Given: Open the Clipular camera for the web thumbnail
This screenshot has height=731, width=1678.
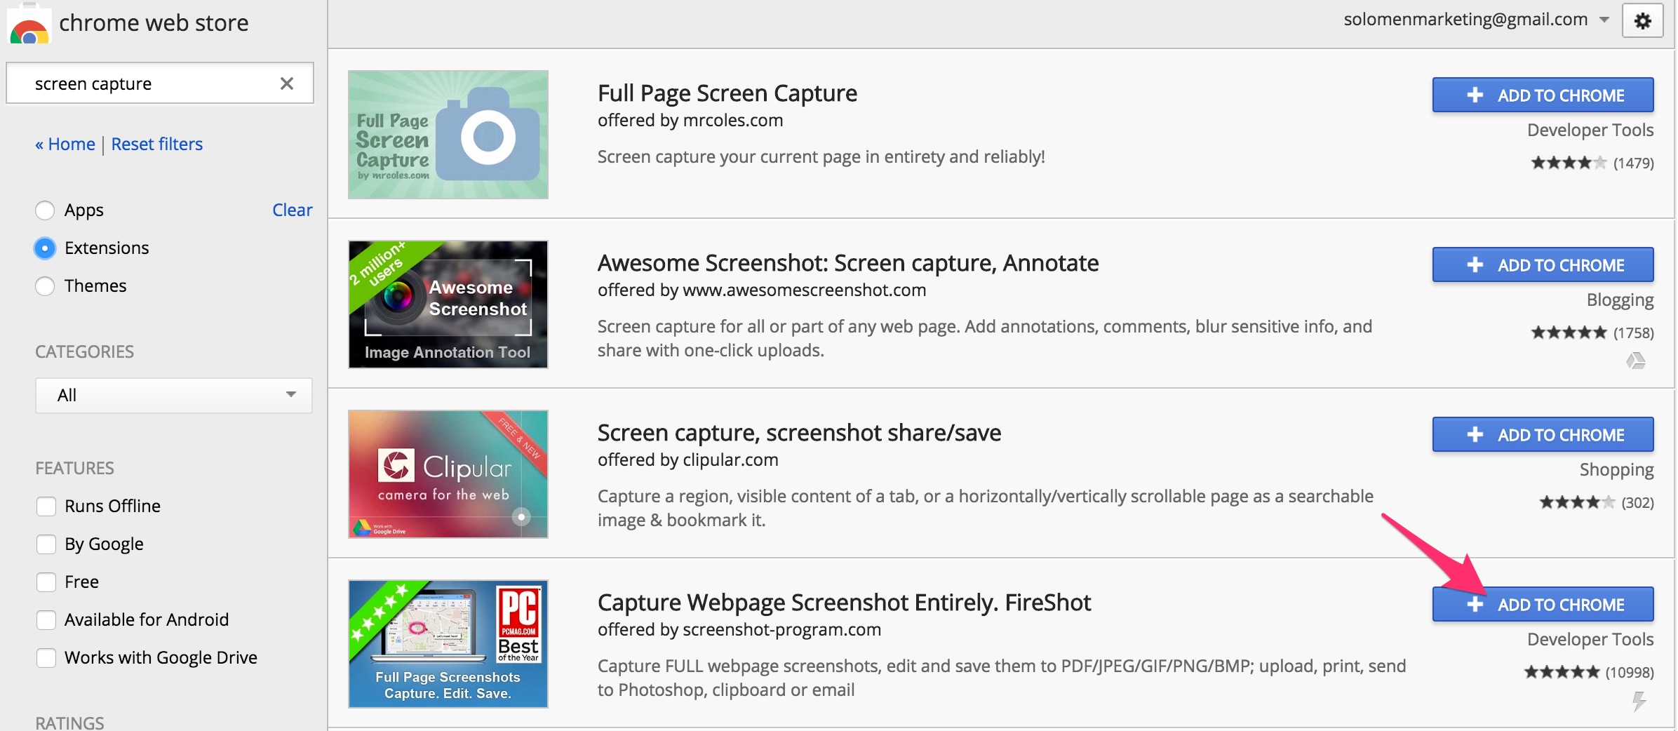Looking at the screenshot, I should pyautogui.click(x=448, y=474).
